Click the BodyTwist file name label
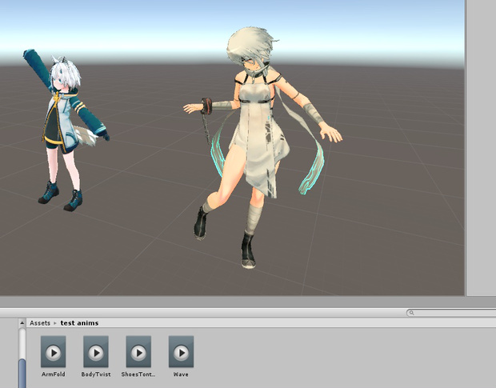The width and height of the screenshot is (496, 388). pos(95,374)
